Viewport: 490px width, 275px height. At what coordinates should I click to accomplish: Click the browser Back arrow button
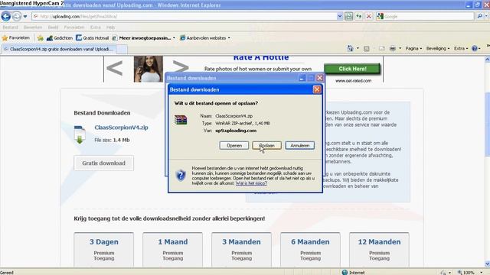tap(6, 16)
